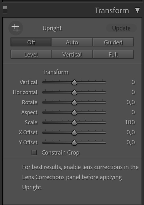The height and width of the screenshot is (205, 144).
Task: Click the X Offset slider handle
Action: (74, 133)
